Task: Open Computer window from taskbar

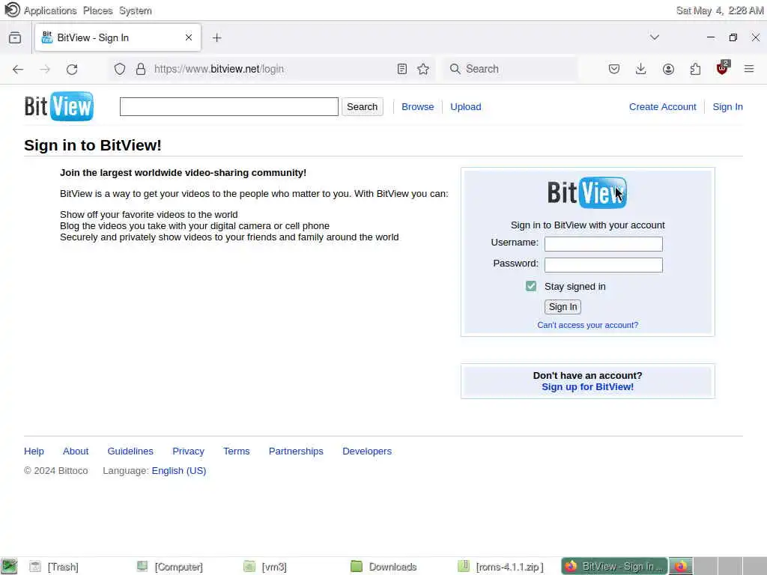Action: coord(170,567)
